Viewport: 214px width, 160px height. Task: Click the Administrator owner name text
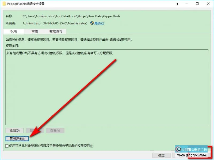55,23
